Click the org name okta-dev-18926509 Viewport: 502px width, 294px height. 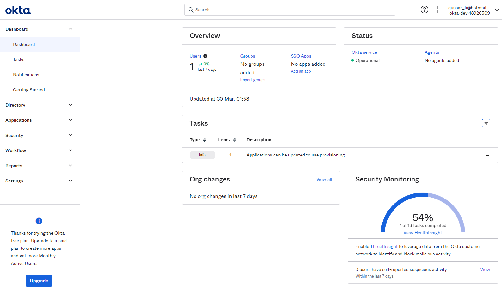coord(470,13)
